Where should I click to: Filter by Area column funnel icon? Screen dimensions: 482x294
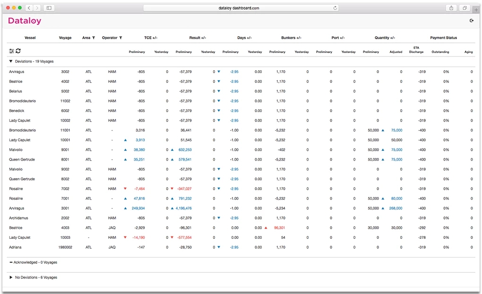click(x=94, y=38)
